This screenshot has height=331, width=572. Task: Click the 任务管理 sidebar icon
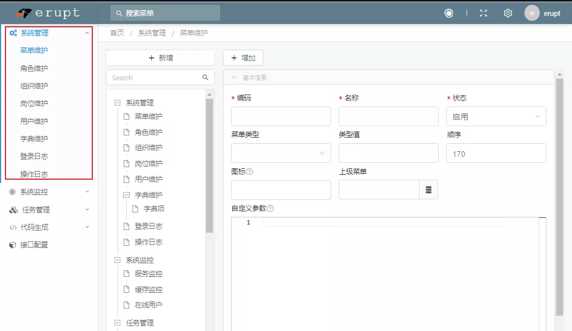click(x=14, y=210)
